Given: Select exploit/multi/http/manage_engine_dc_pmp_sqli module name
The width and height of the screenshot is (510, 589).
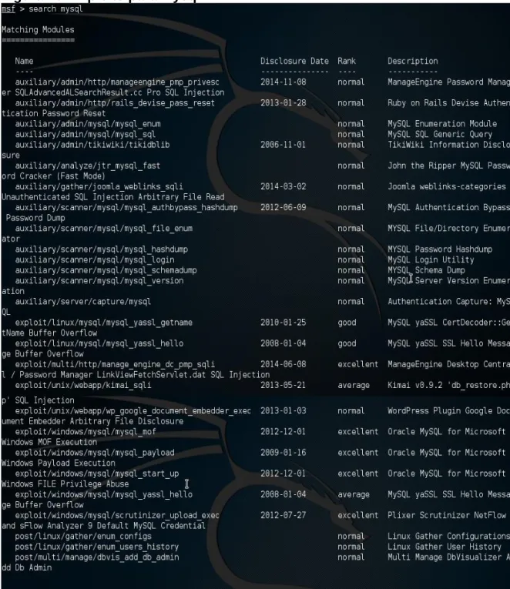Looking at the screenshot, I should [x=115, y=365].
